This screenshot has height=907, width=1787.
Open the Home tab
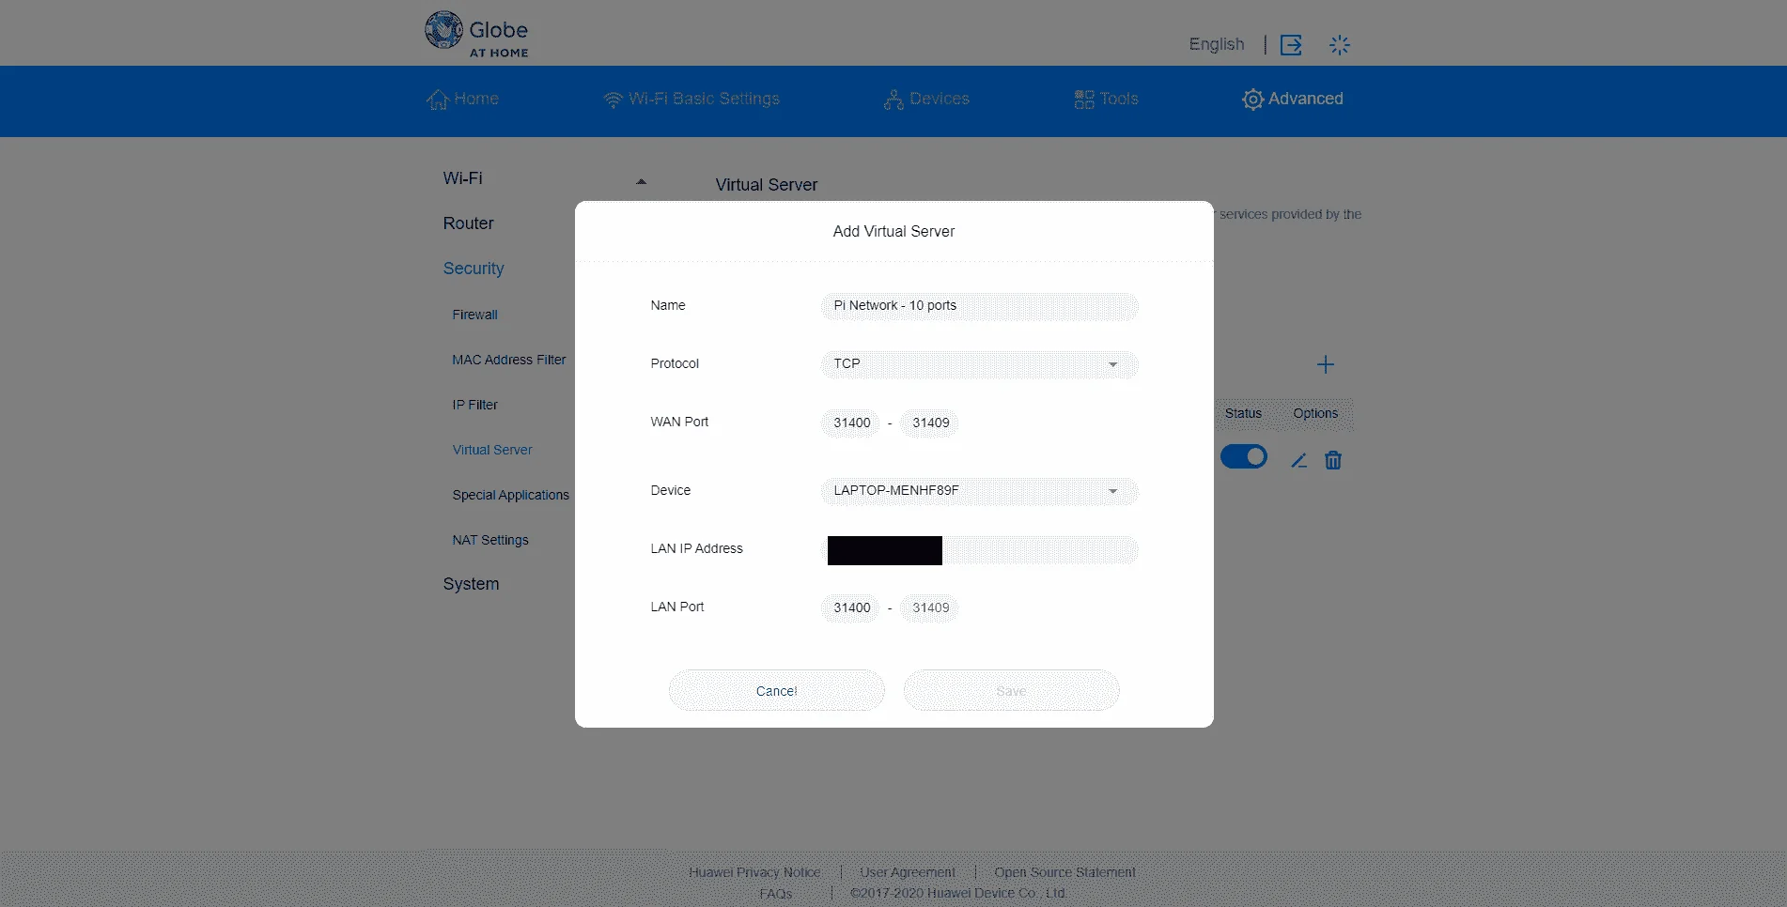coord(462,99)
